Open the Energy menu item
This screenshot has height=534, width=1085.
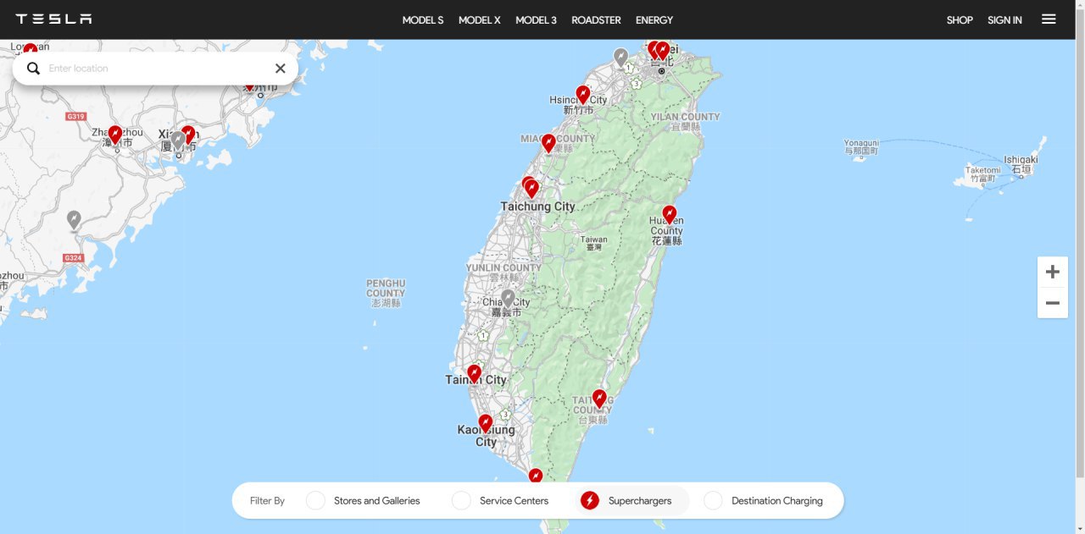(654, 20)
